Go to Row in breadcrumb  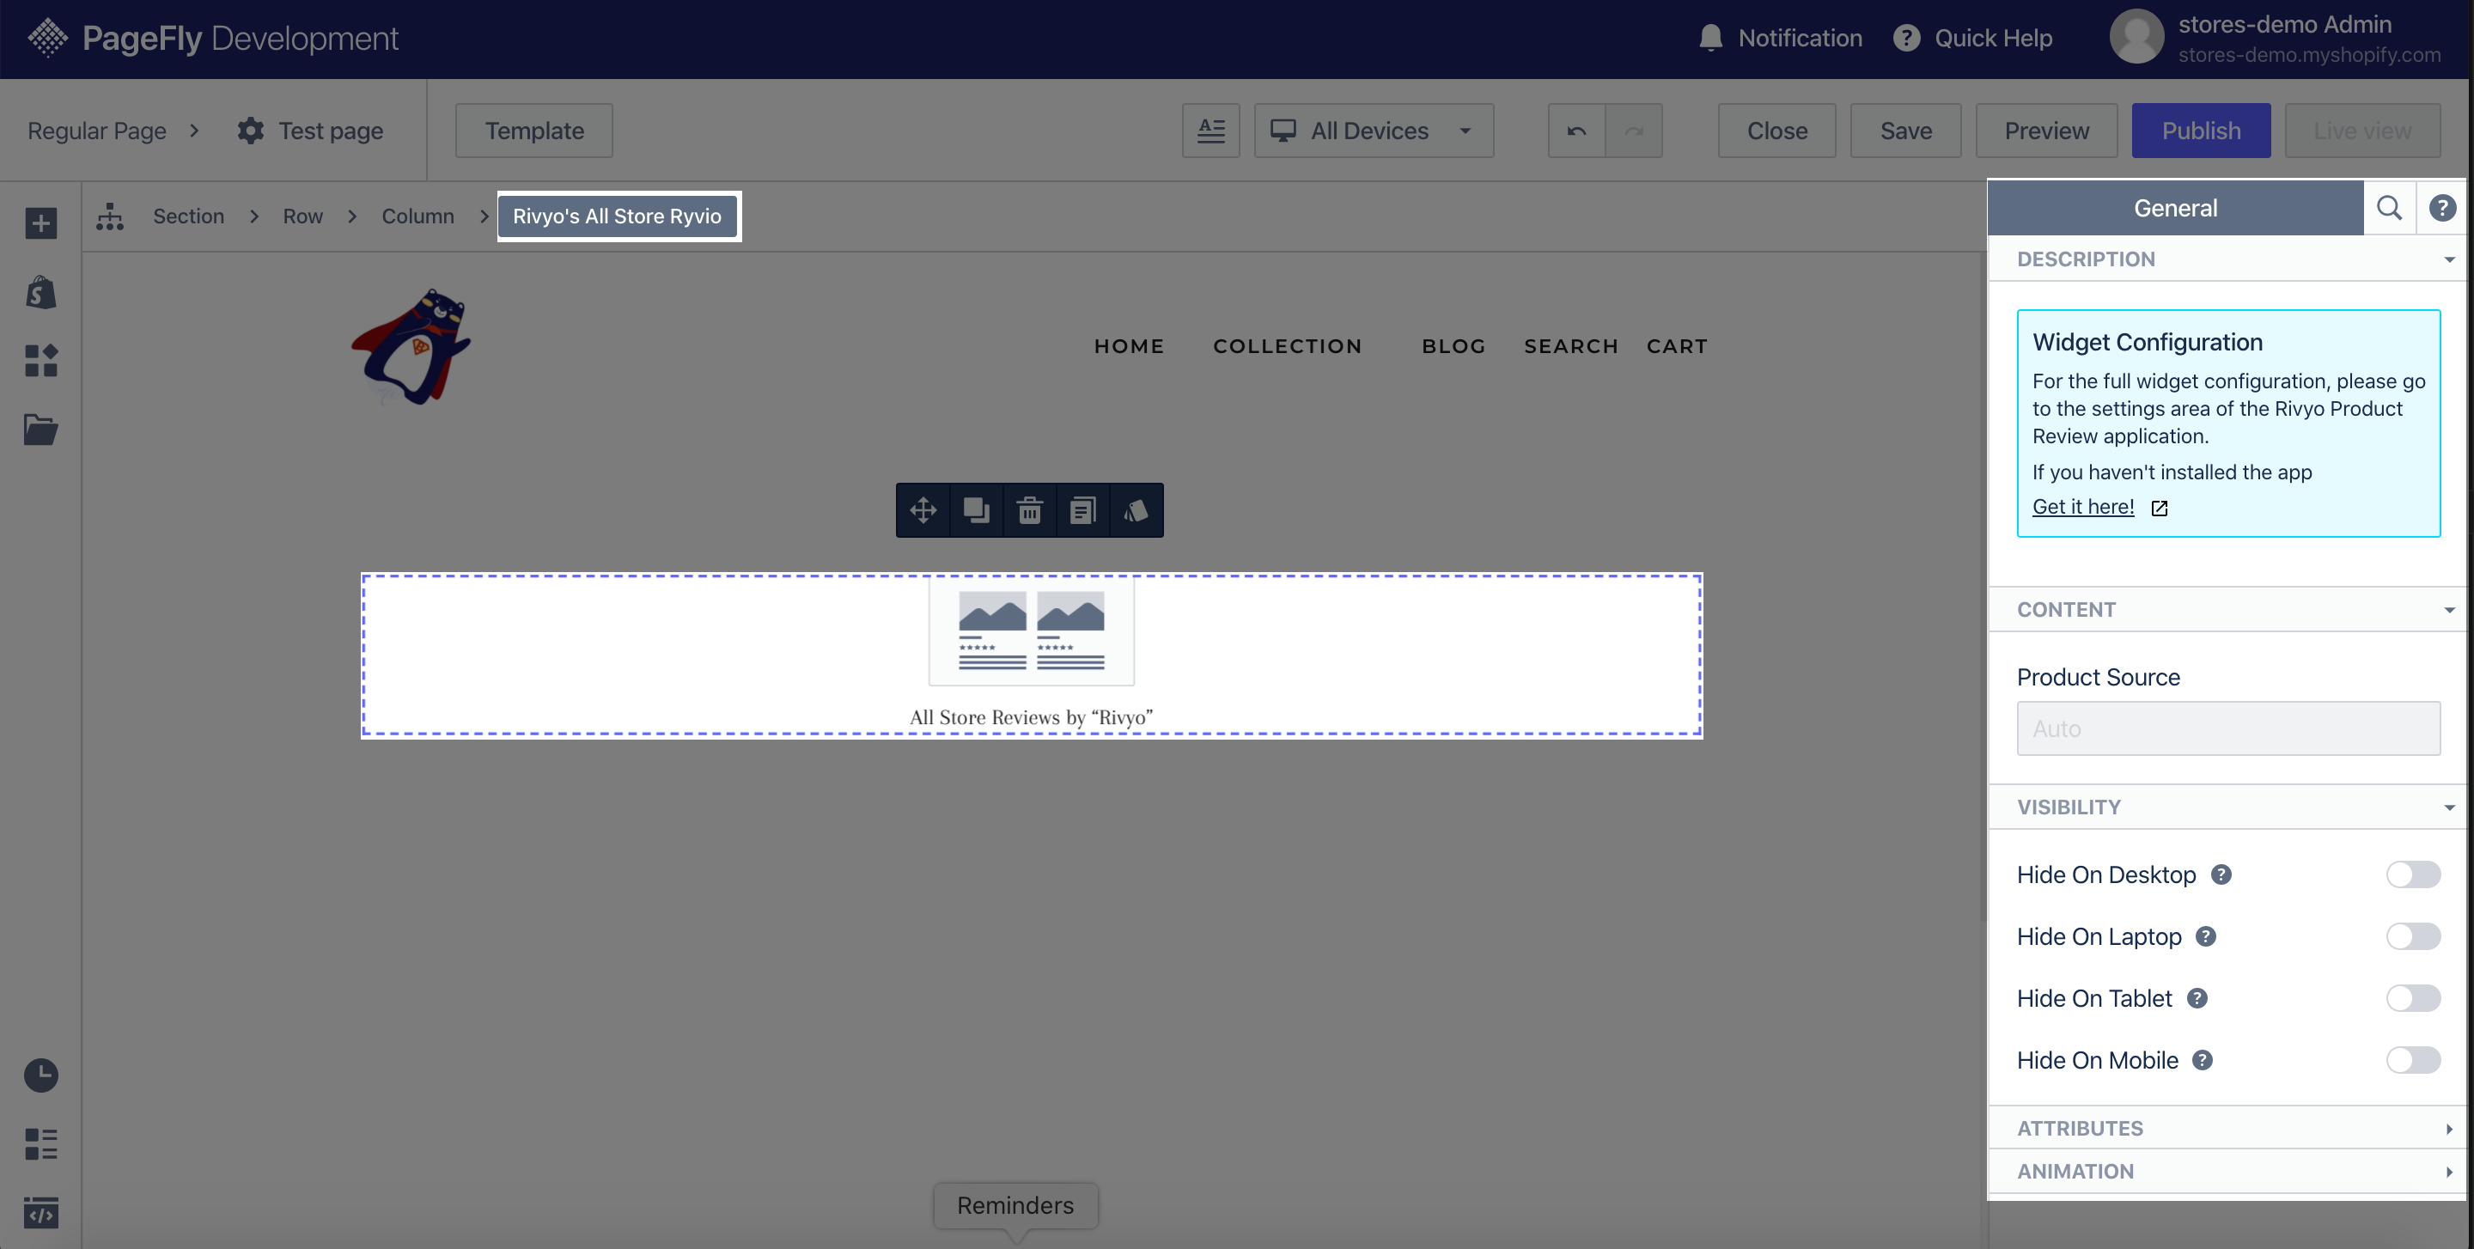coord(302,216)
